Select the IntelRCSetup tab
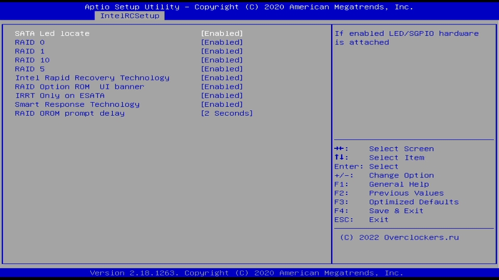Viewport: 499px width, 280px height. point(129,16)
